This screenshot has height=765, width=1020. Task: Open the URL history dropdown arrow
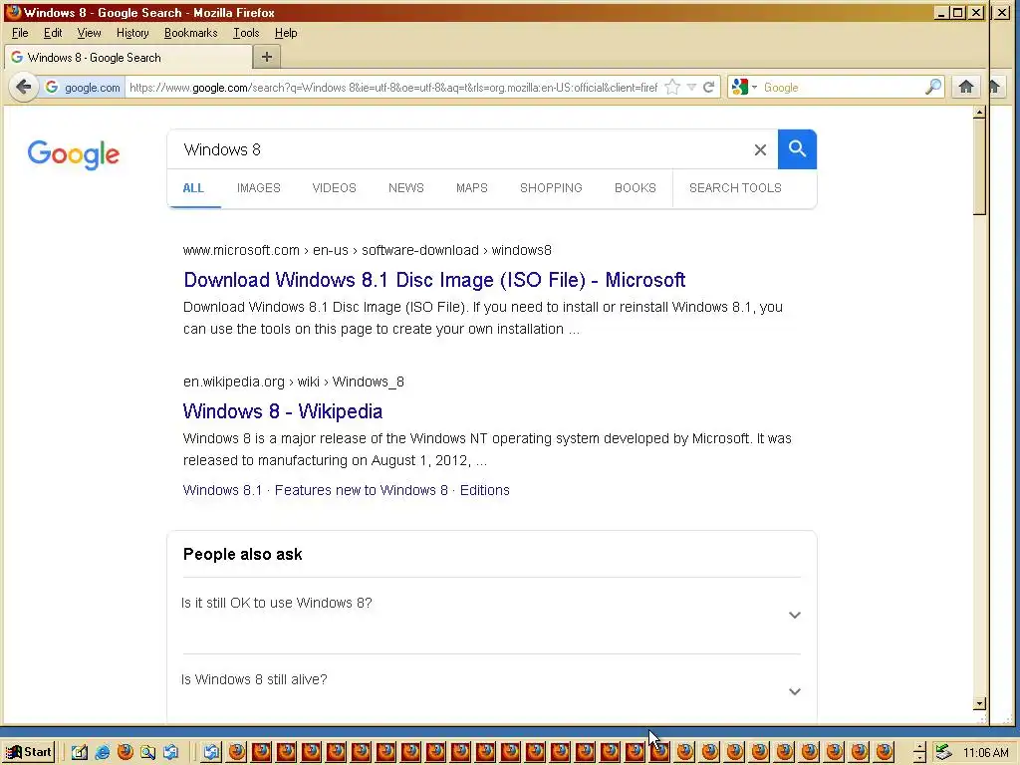691,88
